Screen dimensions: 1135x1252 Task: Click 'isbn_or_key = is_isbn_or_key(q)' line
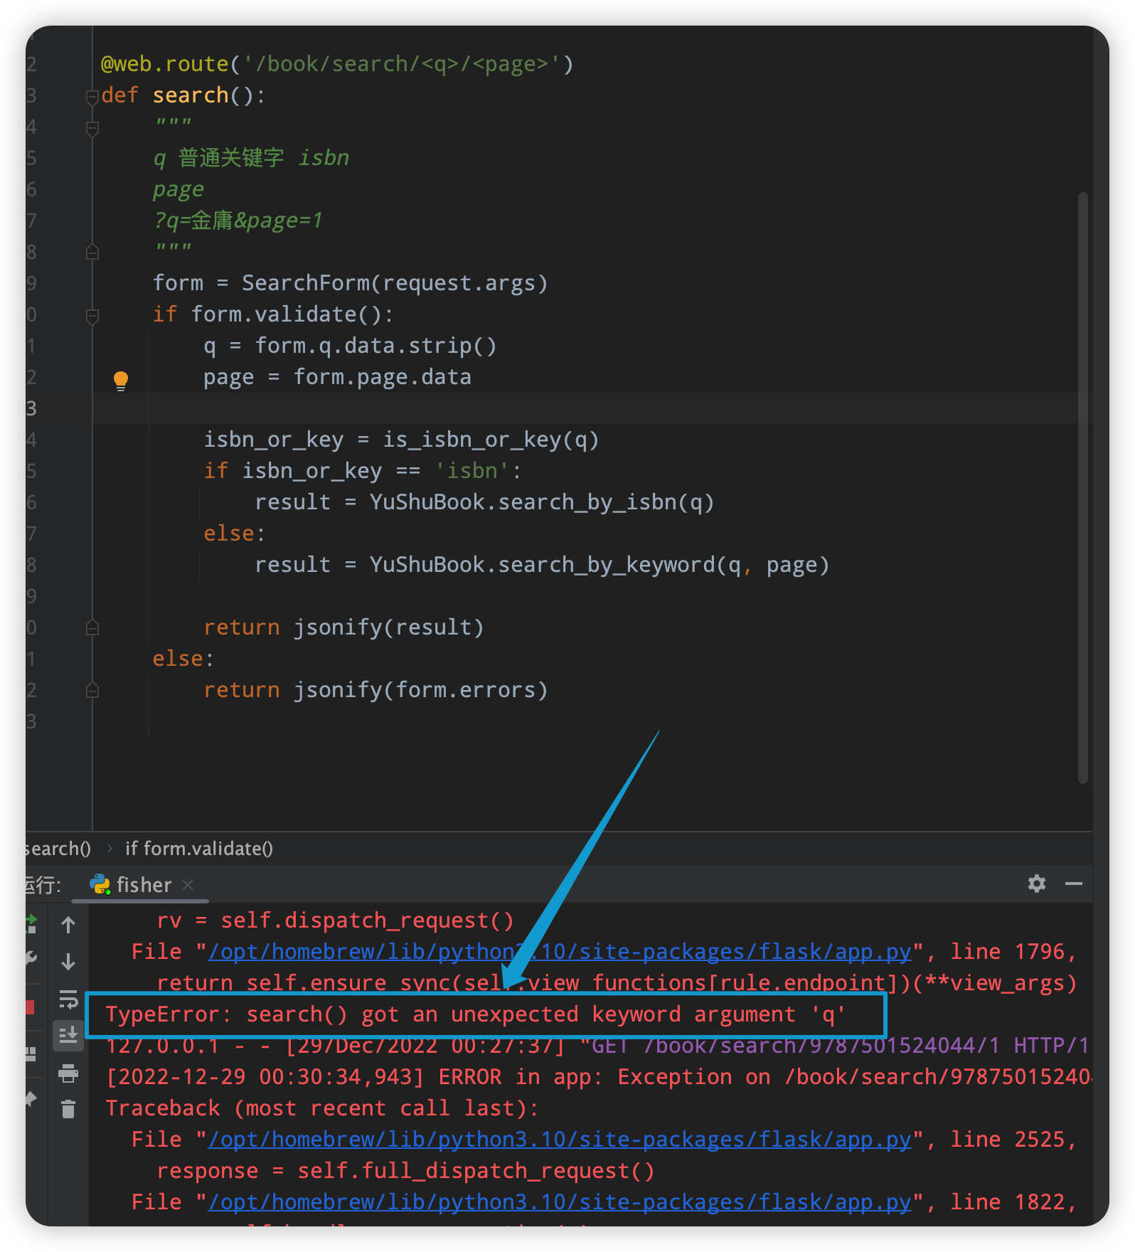click(x=401, y=440)
